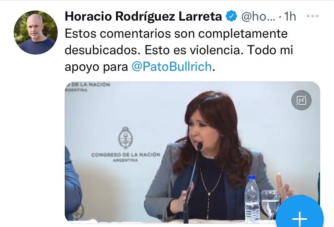This screenshot has width=334, height=227.
Task: Click the 'apoyo para' text before the mention
Action: 96,67
